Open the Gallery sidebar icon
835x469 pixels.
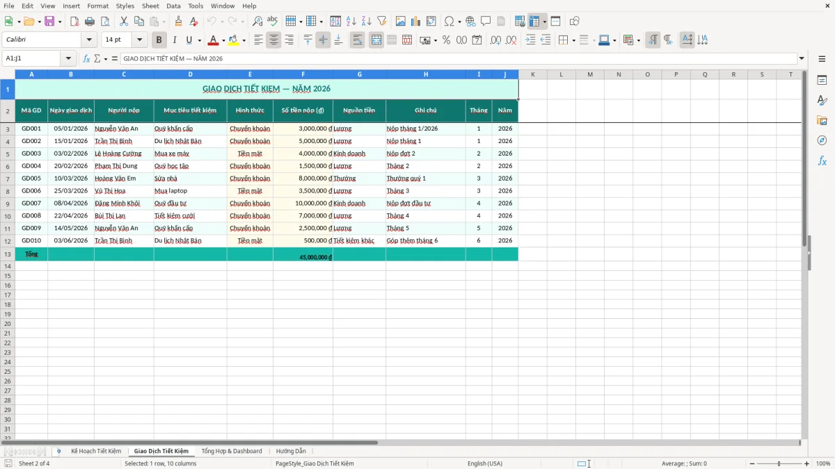click(822, 120)
